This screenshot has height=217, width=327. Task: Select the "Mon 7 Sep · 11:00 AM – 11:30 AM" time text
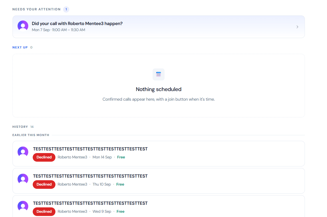click(x=59, y=30)
